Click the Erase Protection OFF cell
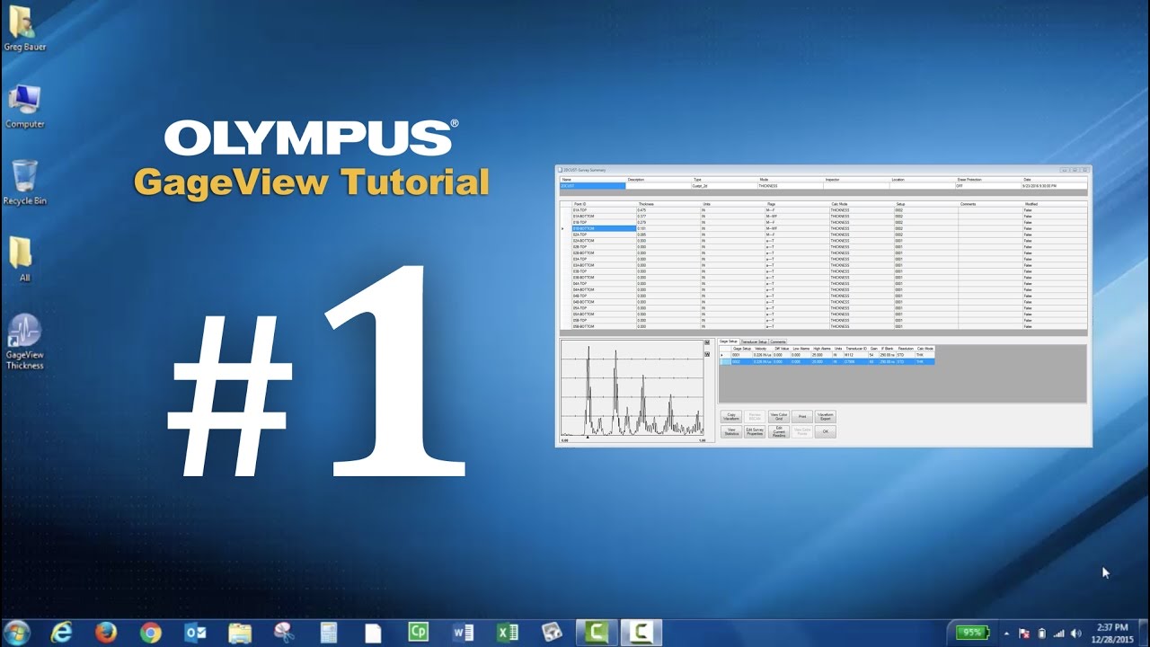The width and height of the screenshot is (1150, 647). tap(988, 186)
